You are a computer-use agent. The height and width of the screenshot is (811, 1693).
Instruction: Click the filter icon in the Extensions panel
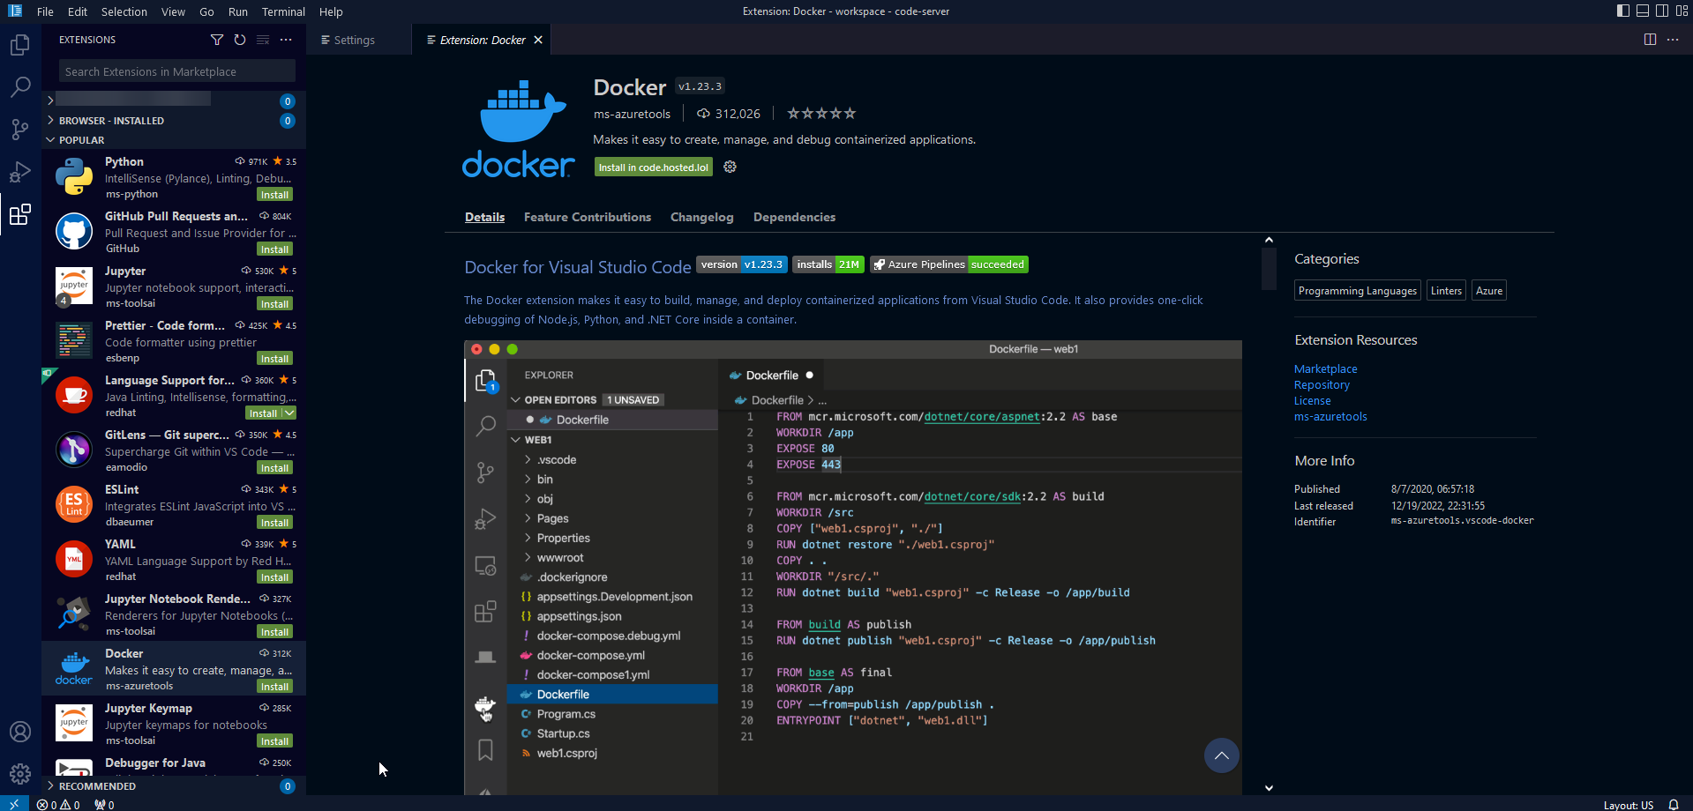pyautogui.click(x=217, y=40)
